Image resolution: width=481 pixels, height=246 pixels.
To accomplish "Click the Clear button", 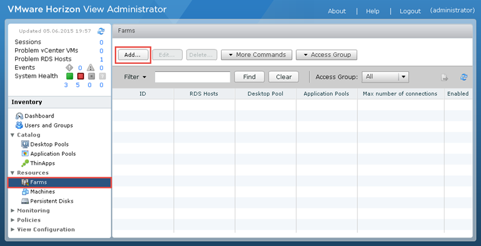I will [283, 77].
